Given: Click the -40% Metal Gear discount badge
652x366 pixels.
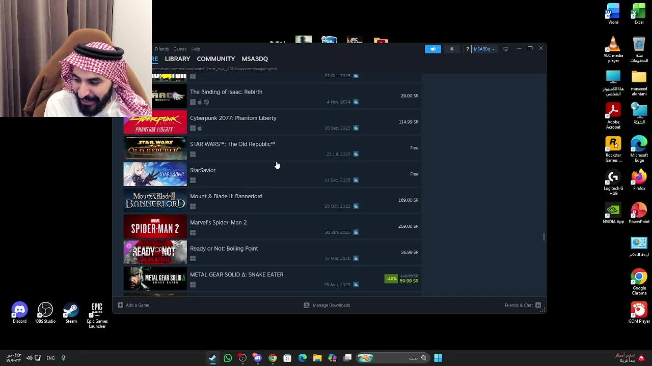Looking at the screenshot, I should 391,279.
